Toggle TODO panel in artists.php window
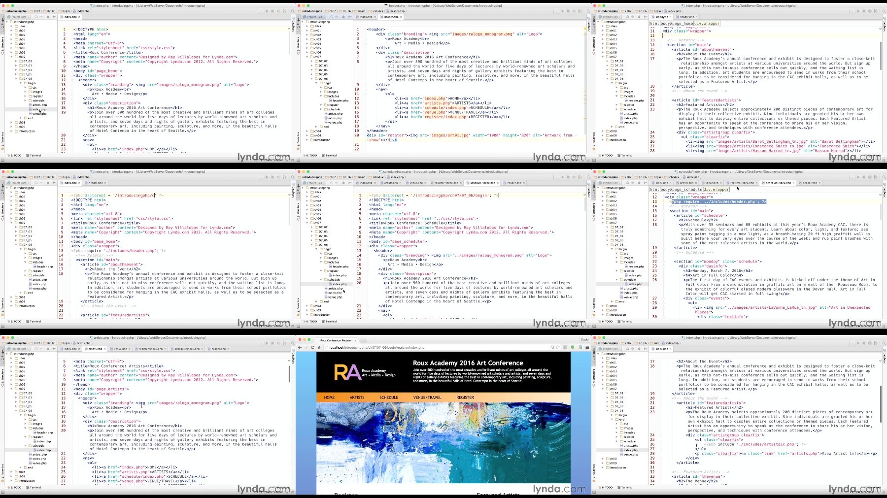Image resolution: width=887 pixels, height=498 pixels. [16, 487]
